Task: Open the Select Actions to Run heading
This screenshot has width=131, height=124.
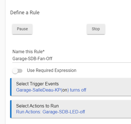Action: pos(37,106)
